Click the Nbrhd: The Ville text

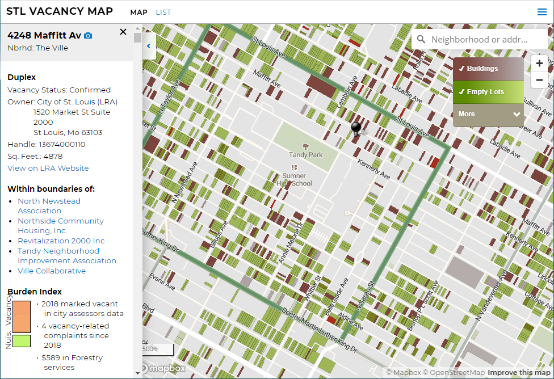point(38,48)
